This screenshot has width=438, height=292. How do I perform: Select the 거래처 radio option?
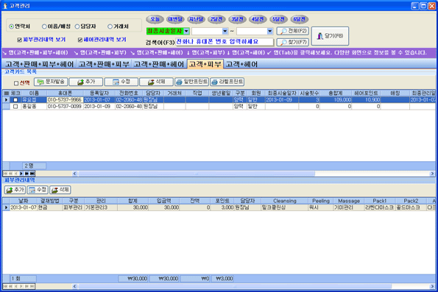(110, 26)
